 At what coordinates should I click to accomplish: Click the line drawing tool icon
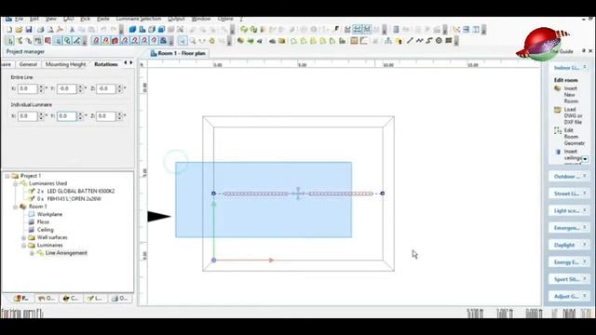[x=410, y=40]
